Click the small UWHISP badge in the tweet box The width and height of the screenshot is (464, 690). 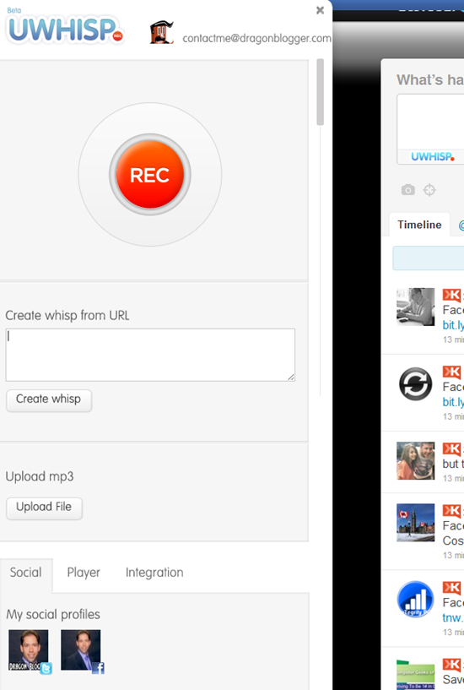[432, 156]
